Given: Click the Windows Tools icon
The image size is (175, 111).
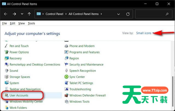Looking at the screenshot, I should tap(66, 101).
